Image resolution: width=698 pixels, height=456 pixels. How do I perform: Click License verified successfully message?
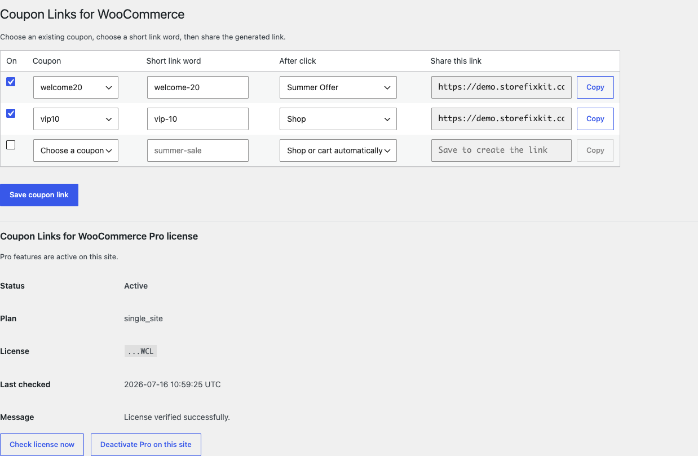point(177,418)
